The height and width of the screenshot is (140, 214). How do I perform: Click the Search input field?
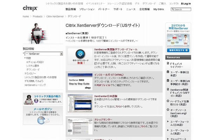pyautogui.click(x=181, y=9)
